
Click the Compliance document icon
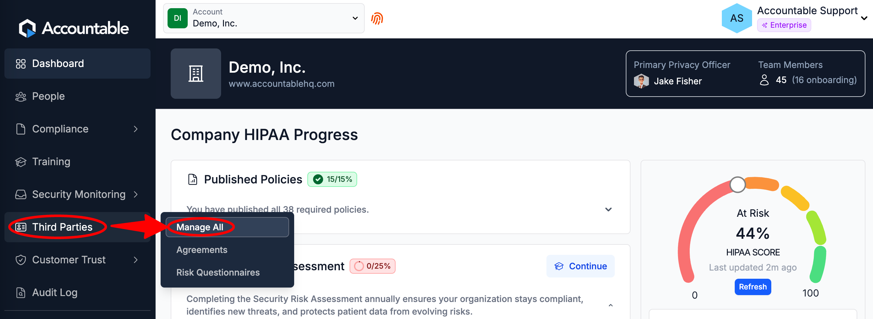21,129
